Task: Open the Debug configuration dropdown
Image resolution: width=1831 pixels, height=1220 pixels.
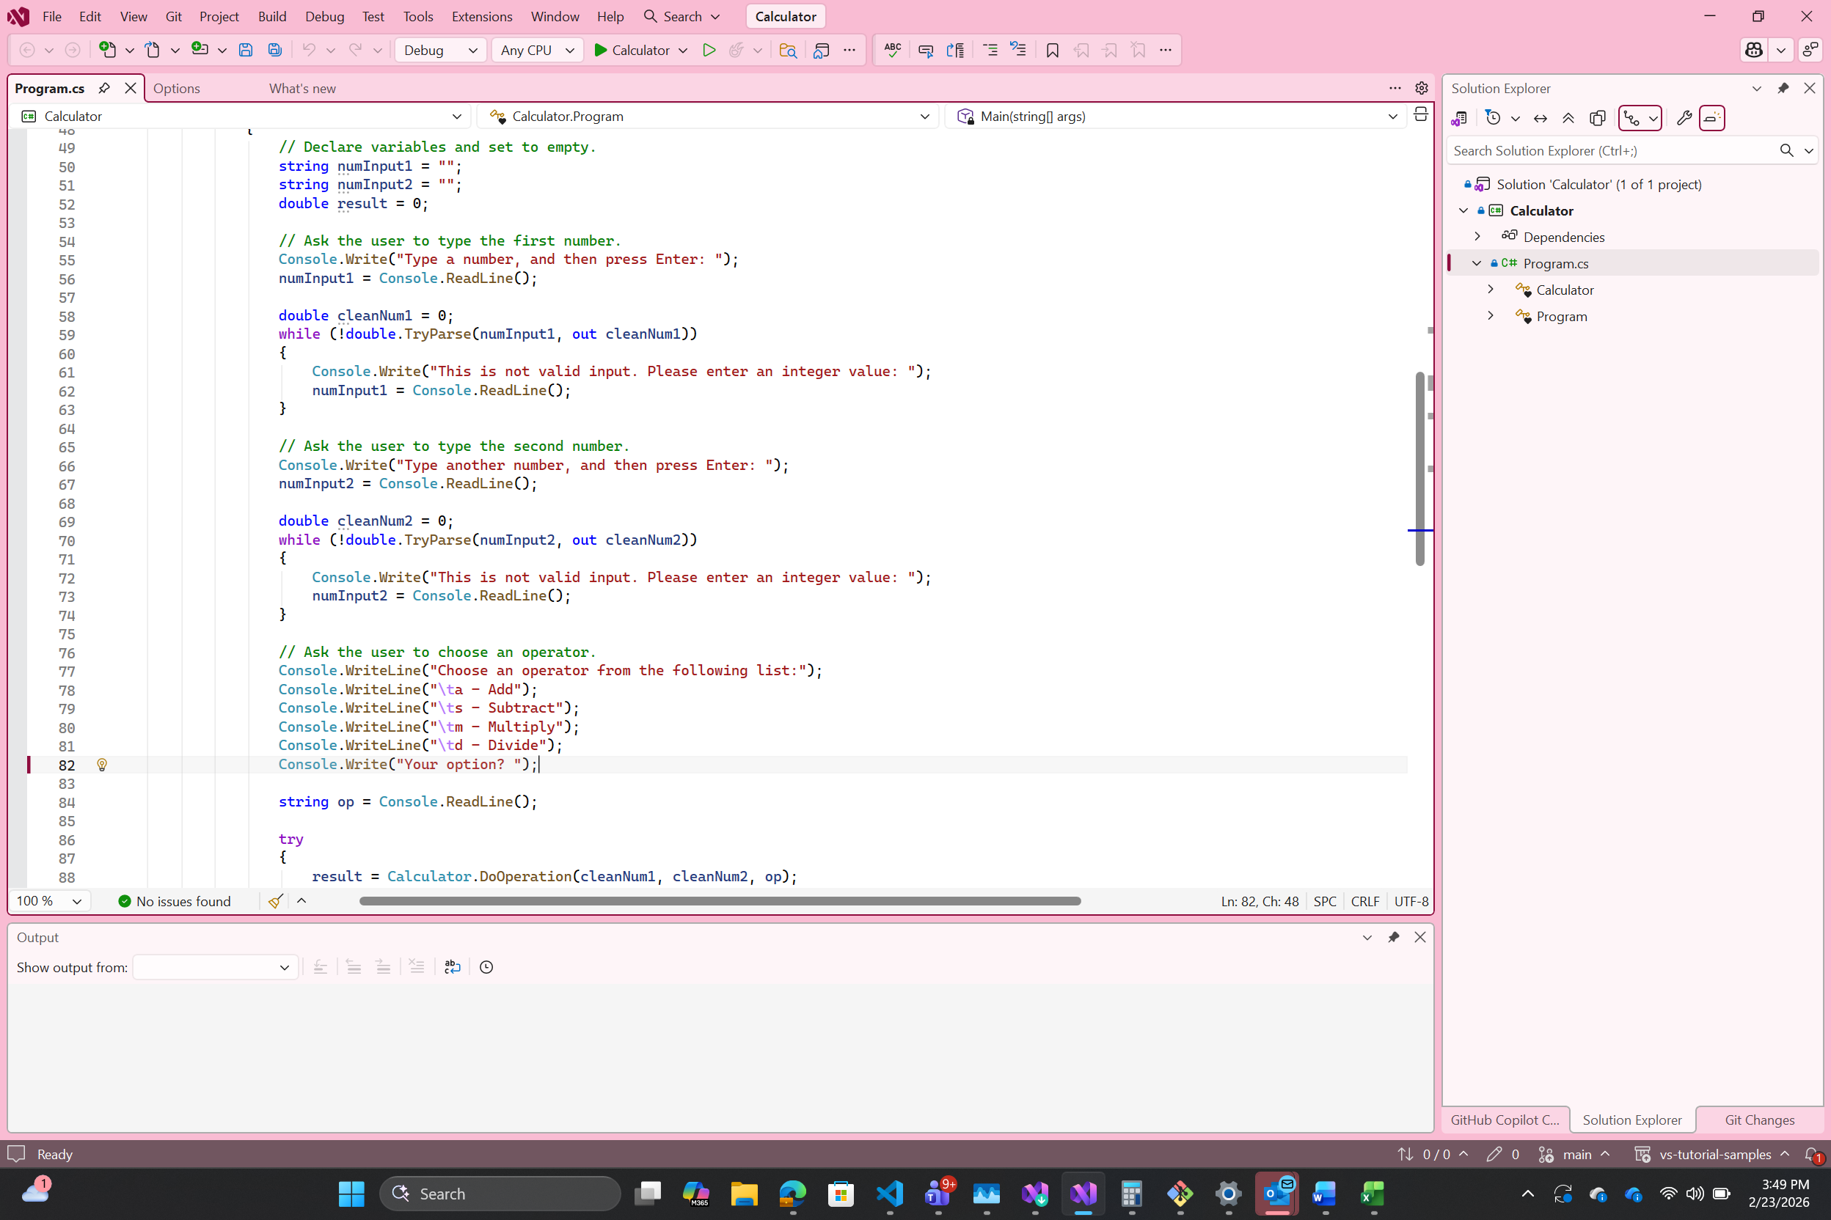Action: pos(440,50)
